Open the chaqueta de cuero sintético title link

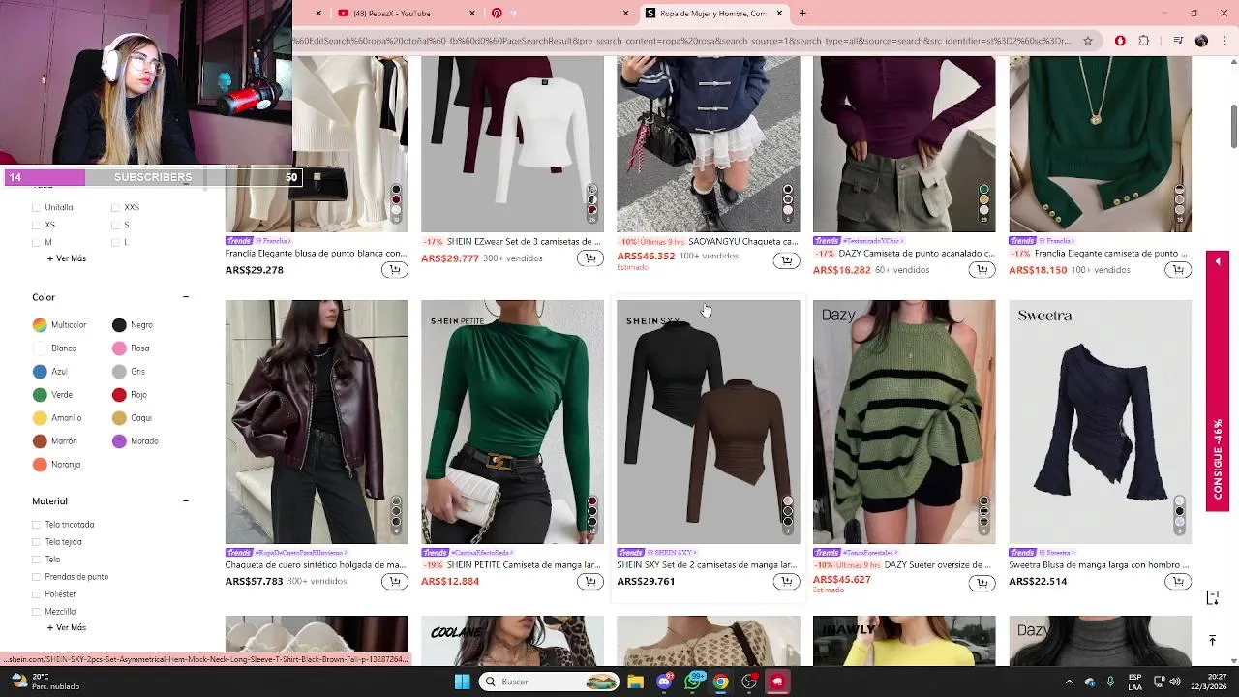coord(316,564)
